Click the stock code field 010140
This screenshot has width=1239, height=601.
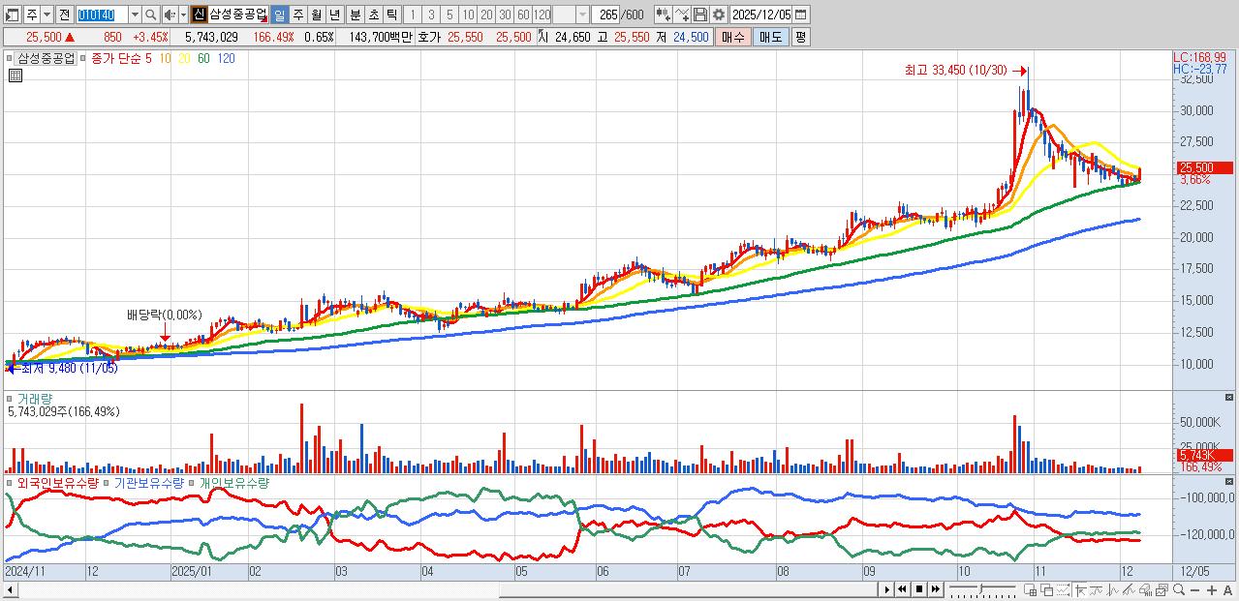coord(101,15)
